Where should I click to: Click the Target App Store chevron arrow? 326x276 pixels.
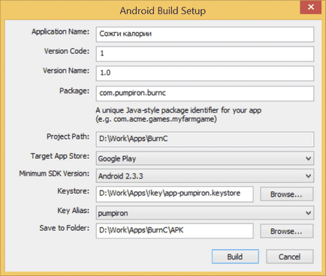click(x=308, y=158)
